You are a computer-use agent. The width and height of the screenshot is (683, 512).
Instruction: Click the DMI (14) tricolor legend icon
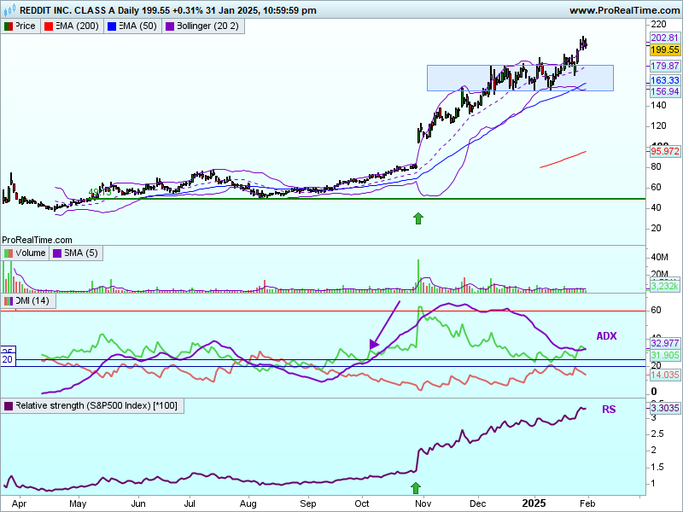pyautogui.click(x=9, y=301)
